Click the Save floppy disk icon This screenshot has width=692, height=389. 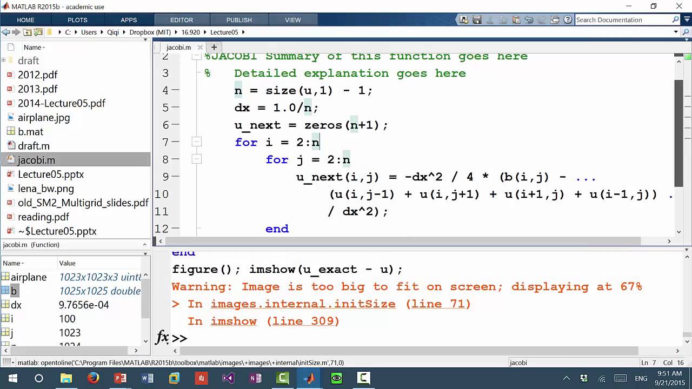477,20
